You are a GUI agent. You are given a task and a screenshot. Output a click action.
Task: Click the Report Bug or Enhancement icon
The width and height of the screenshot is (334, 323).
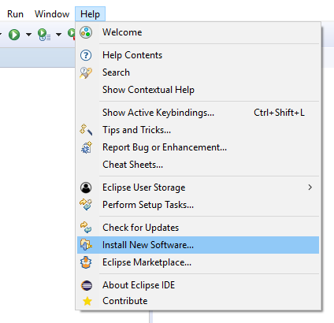pos(87,147)
